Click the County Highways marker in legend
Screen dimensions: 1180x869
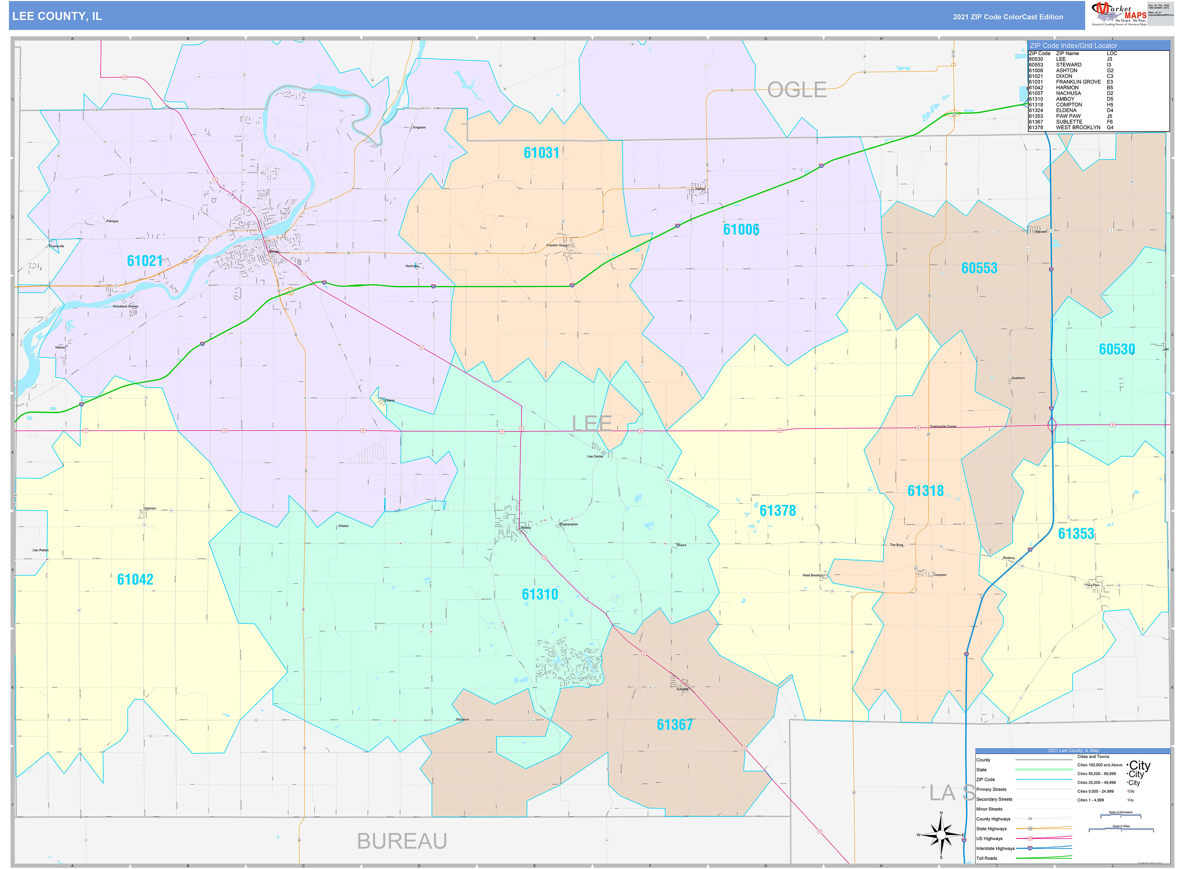1030,819
